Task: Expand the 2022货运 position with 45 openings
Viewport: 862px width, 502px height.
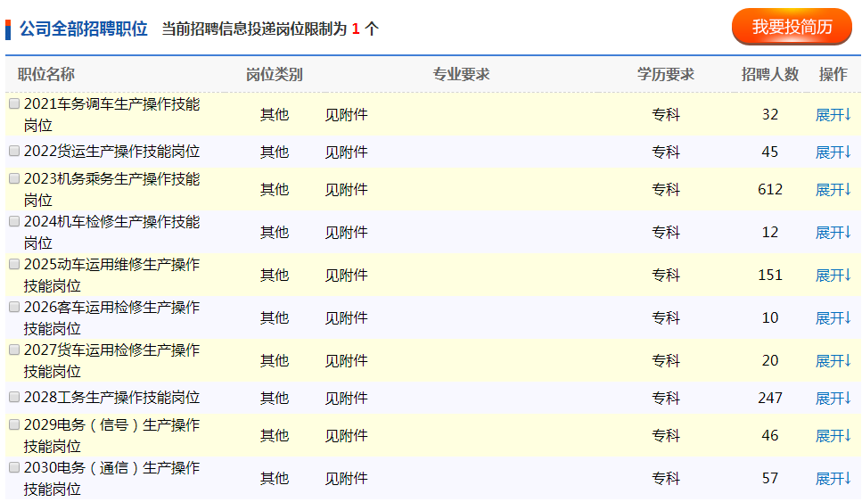Action: click(x=833, y=152)
